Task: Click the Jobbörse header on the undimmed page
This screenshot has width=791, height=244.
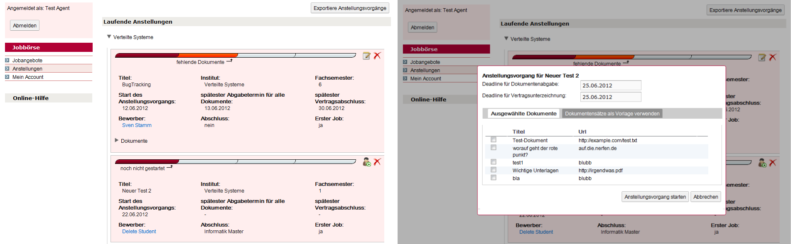Action: tap(49, 47)
